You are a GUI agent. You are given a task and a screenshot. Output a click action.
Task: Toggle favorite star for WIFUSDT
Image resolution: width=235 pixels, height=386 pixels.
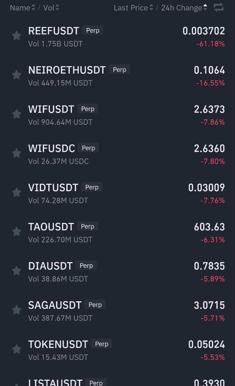[x=17, y=114]
